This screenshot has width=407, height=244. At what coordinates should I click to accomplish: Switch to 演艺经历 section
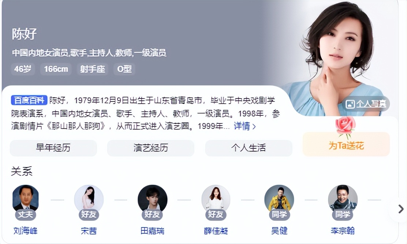[x=151, y=148]
